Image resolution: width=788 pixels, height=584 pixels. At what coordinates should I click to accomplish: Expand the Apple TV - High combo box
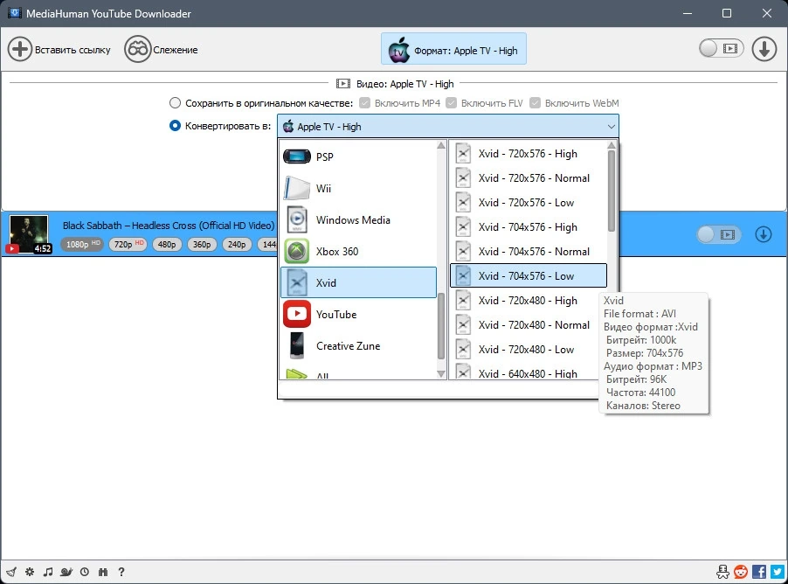(x=448, y=126)
